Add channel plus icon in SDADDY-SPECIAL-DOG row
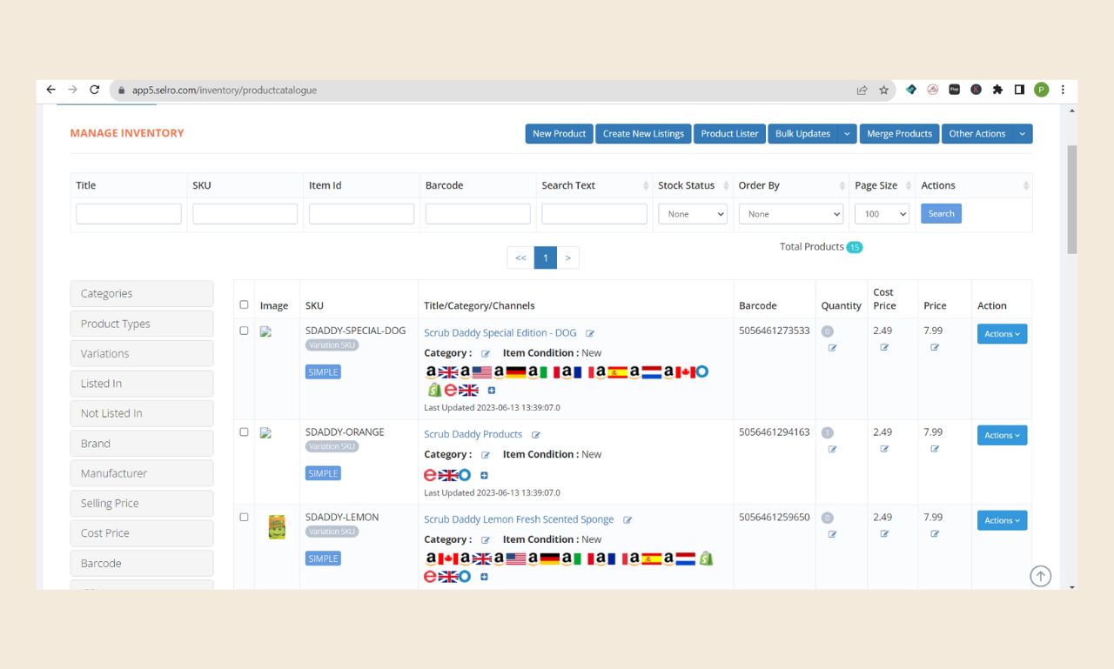This screenshot has height=669, width=1114. [x=492, y=391]
